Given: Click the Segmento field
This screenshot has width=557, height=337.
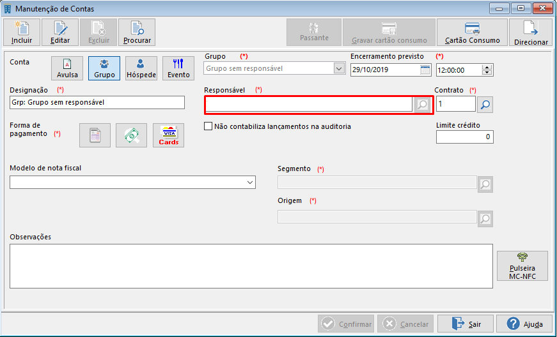Looking at the screenshot, I should pyautogui.click(x=377, y=183).
